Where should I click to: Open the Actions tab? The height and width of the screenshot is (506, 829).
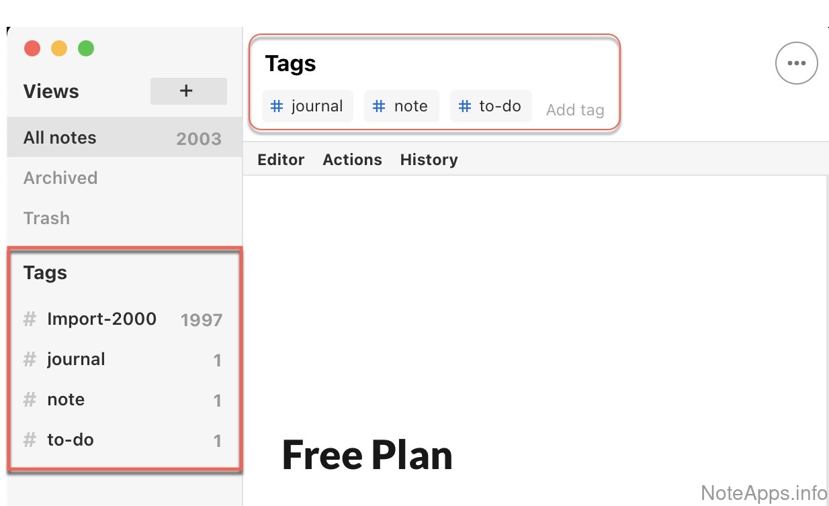pos(352,160)
